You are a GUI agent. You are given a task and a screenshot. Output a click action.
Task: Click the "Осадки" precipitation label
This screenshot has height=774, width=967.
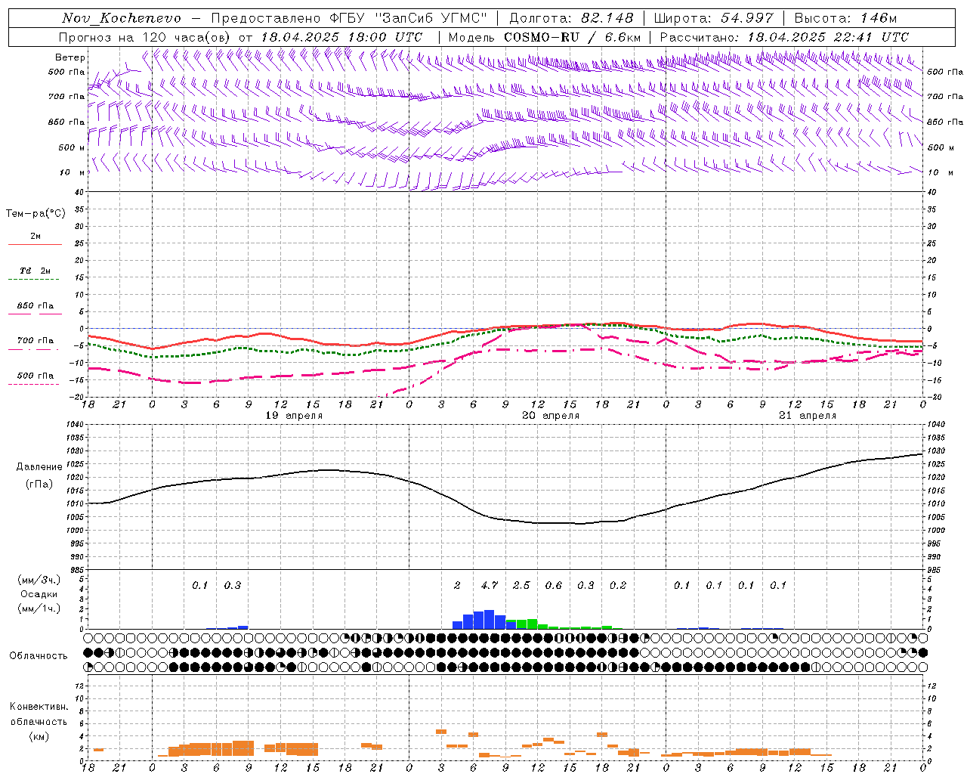pos(39,595)
